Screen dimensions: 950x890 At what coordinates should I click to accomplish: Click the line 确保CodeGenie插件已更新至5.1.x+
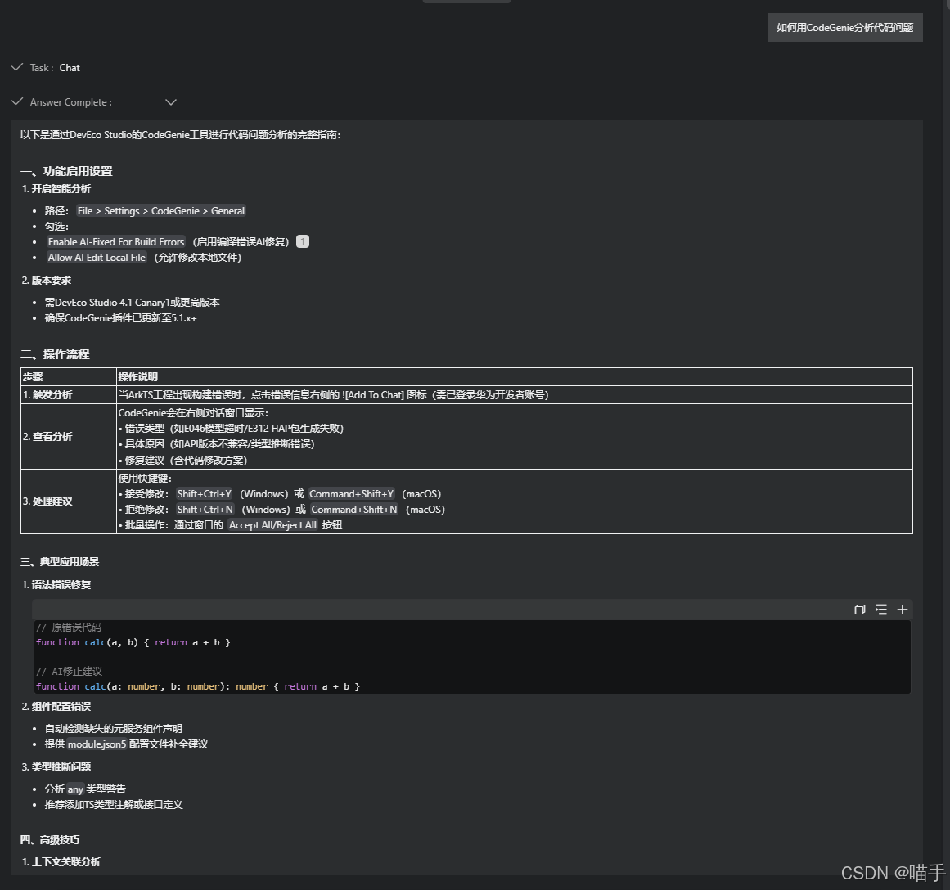(120, 318)
